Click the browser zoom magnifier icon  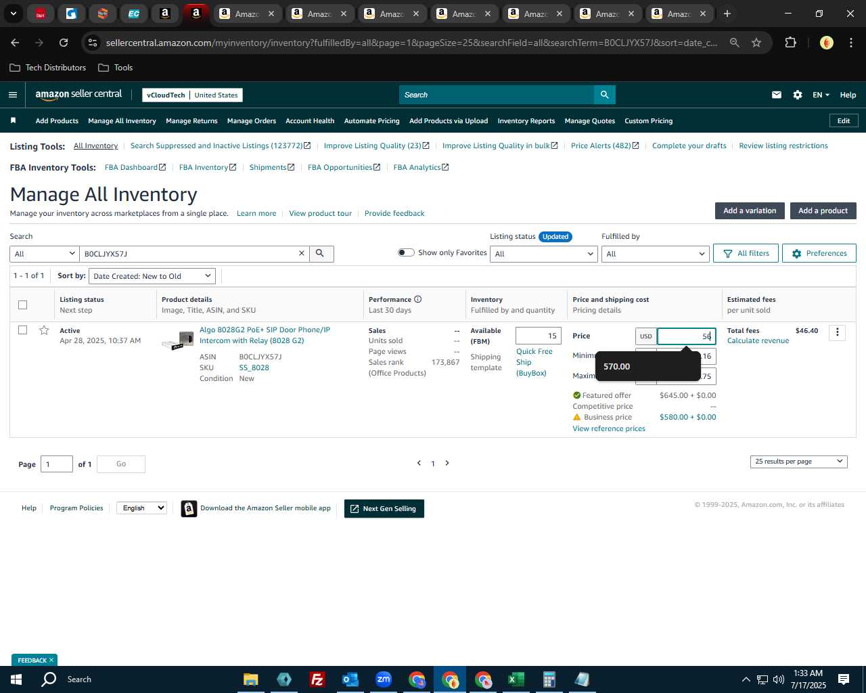[x=735, y=43]
